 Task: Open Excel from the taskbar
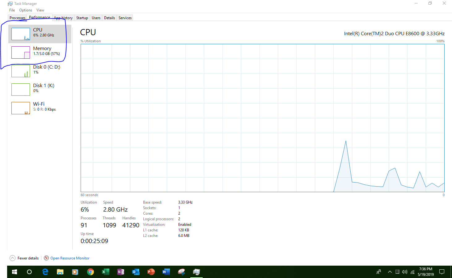pyautogui.click(x=105, y=272)
